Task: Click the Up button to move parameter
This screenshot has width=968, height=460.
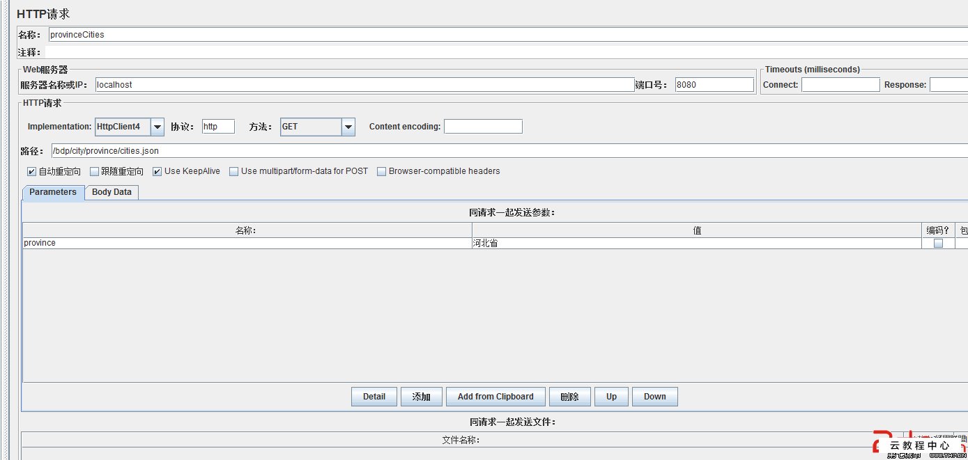Action: pos(610,396)
